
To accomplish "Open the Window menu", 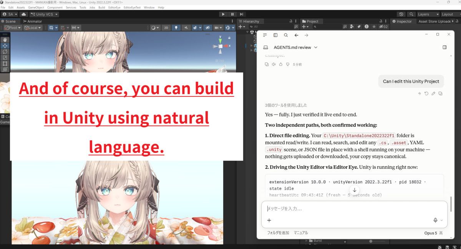I will point(149,7).
